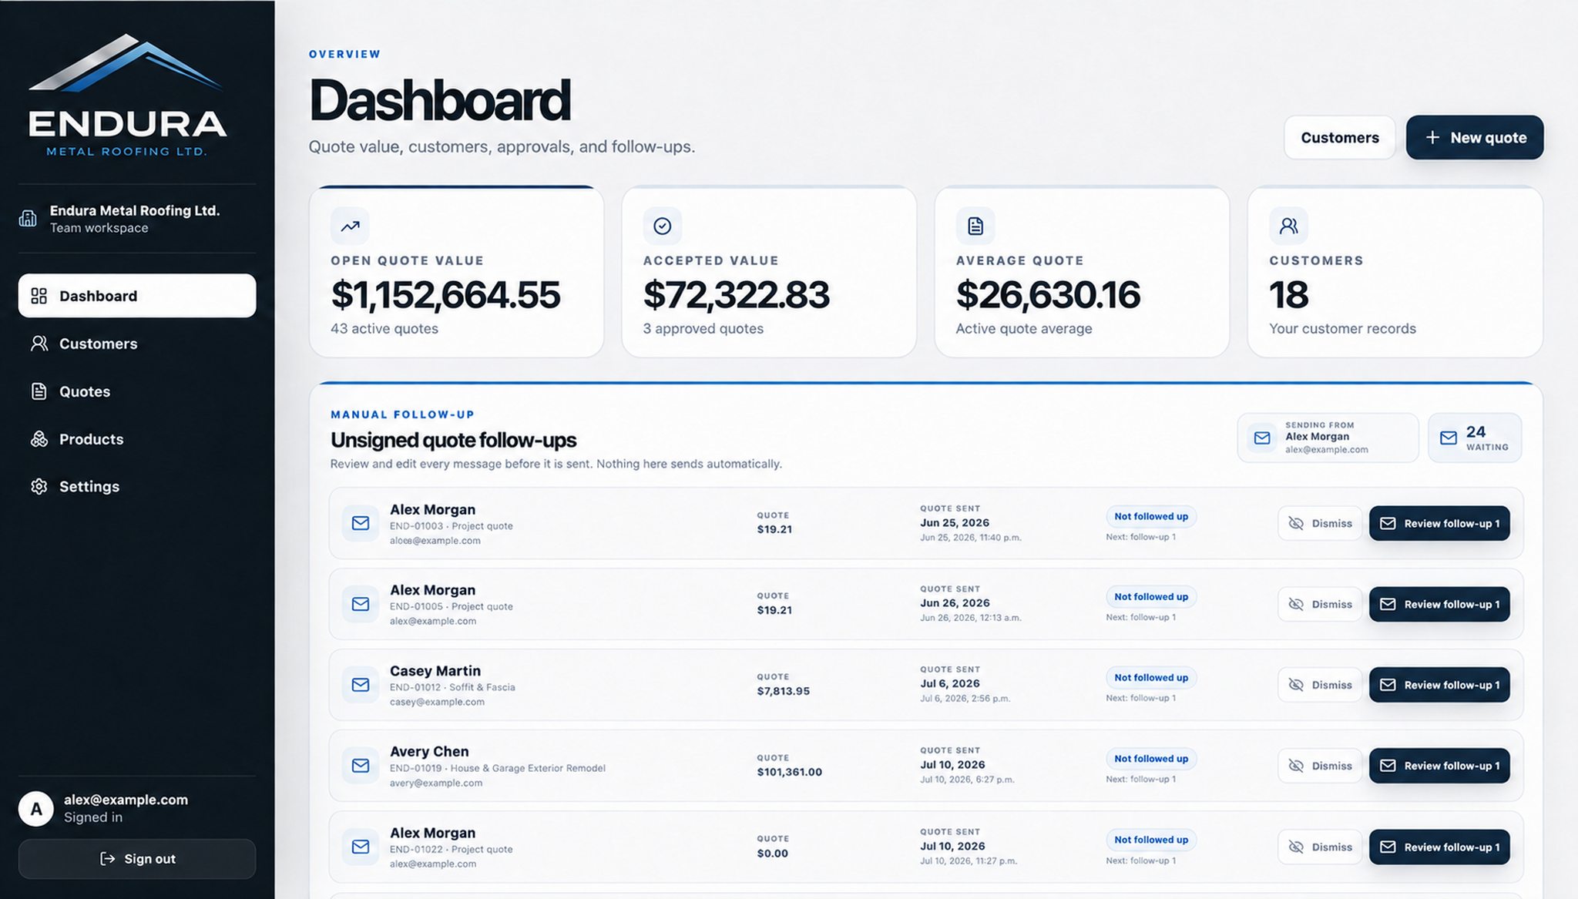Image resolution: width=1578 pixels, height=899 pixels.
Task: Click END-01012 Soffit & Fascia text
Action: [452, 687]
